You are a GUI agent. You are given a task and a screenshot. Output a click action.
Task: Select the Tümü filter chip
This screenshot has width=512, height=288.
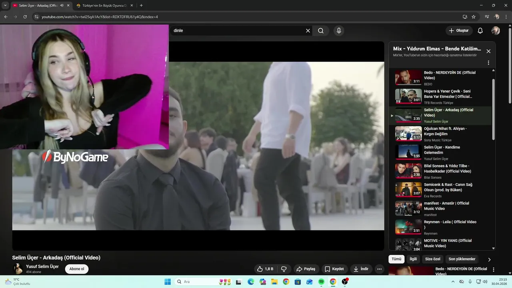pyautogui.click(x=396, y=259)
